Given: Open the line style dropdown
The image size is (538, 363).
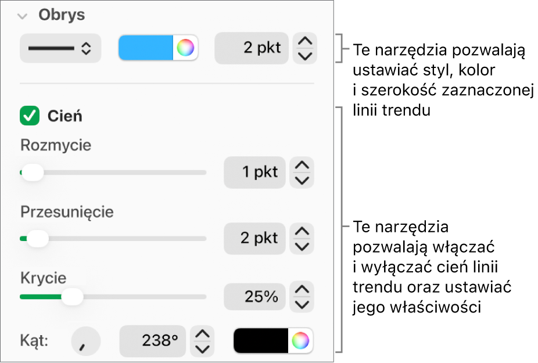Looking at the screenshot, I should (x=60, y=48).
